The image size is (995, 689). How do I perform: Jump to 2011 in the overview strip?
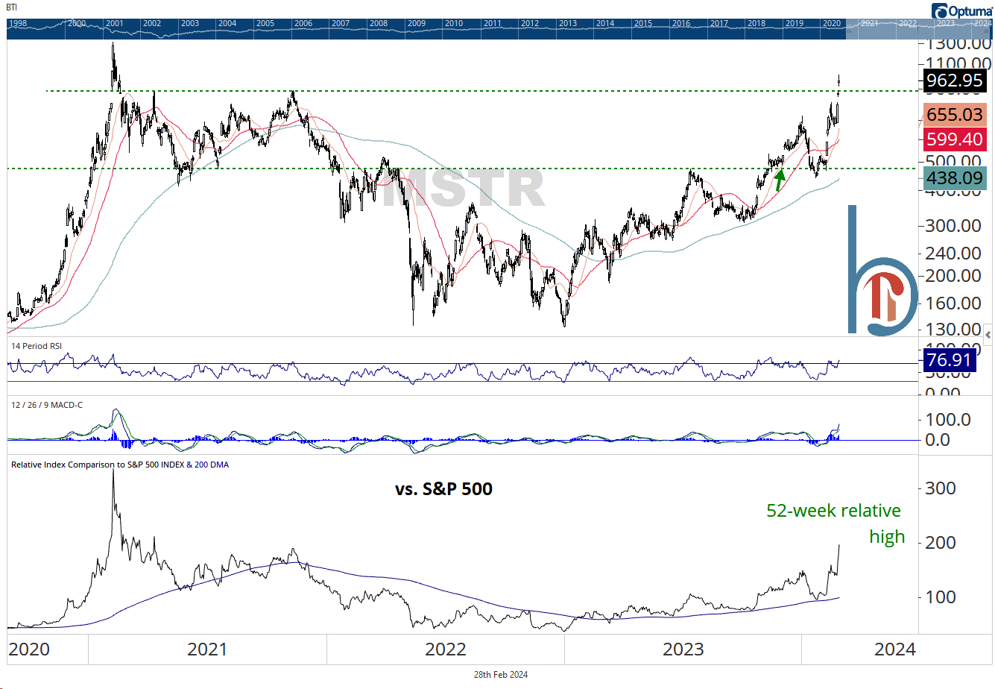coord(493,23)
